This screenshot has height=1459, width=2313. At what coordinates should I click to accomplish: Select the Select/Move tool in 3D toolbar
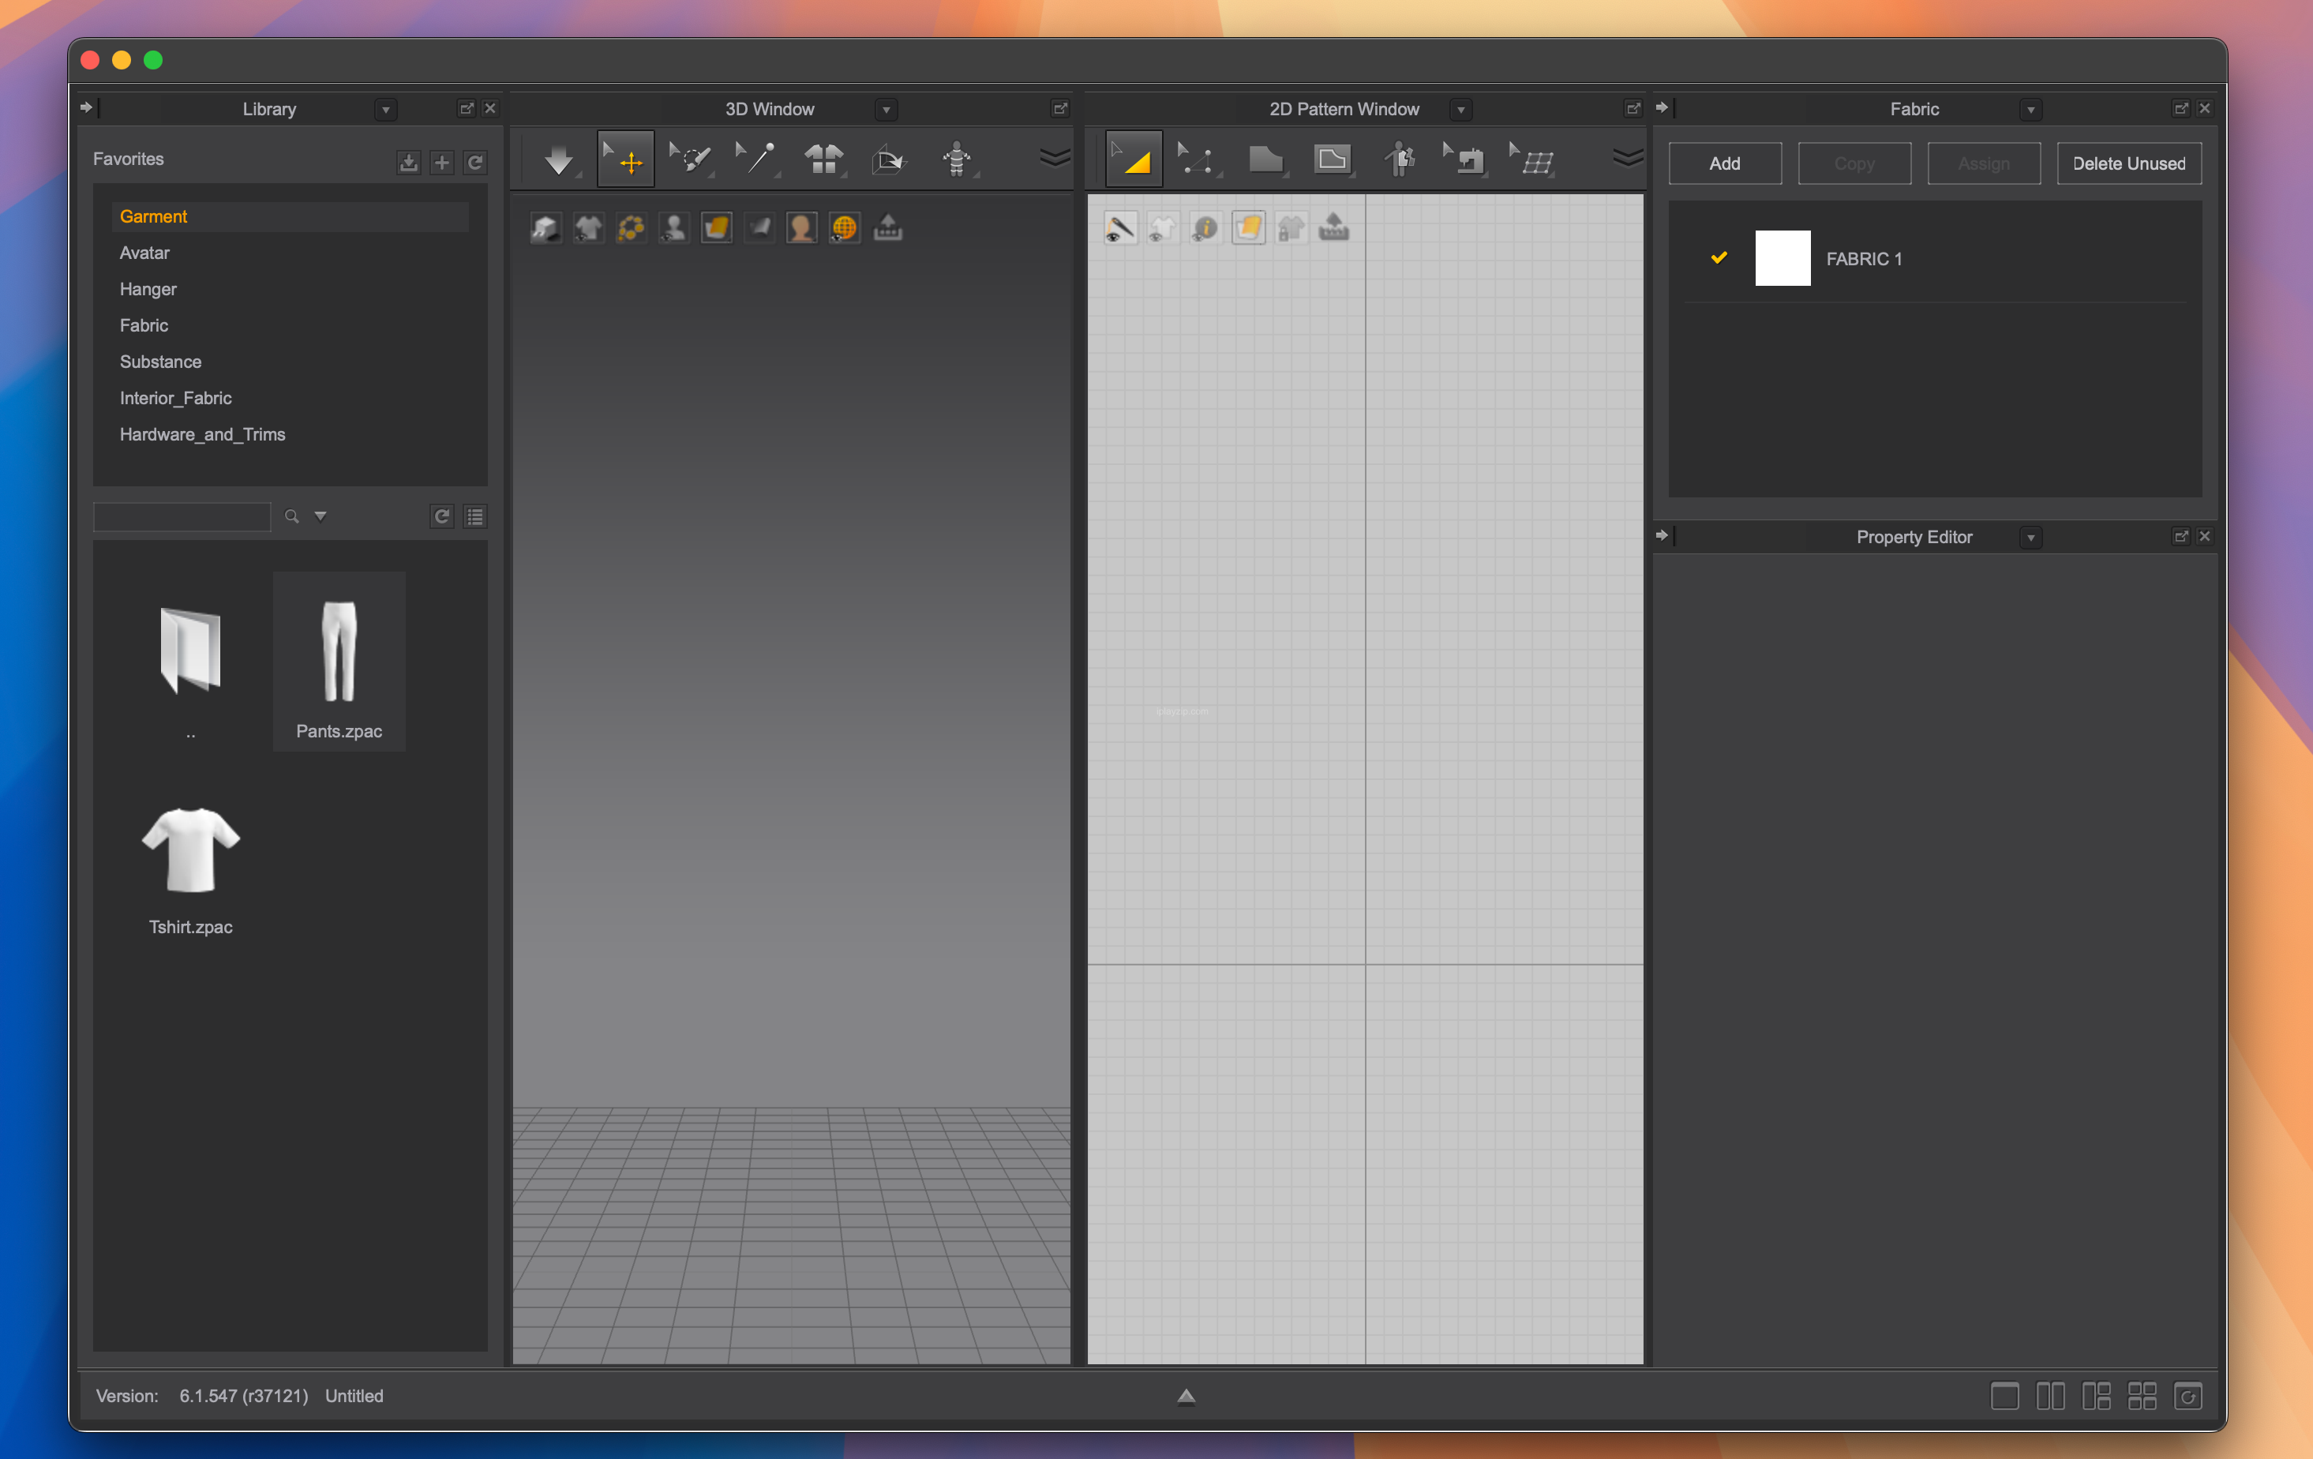click(x=625, y=159)
